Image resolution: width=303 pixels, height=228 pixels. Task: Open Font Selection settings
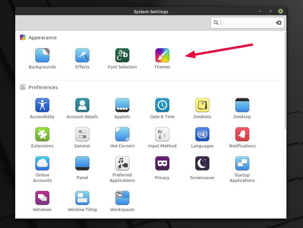click(122, 55)
